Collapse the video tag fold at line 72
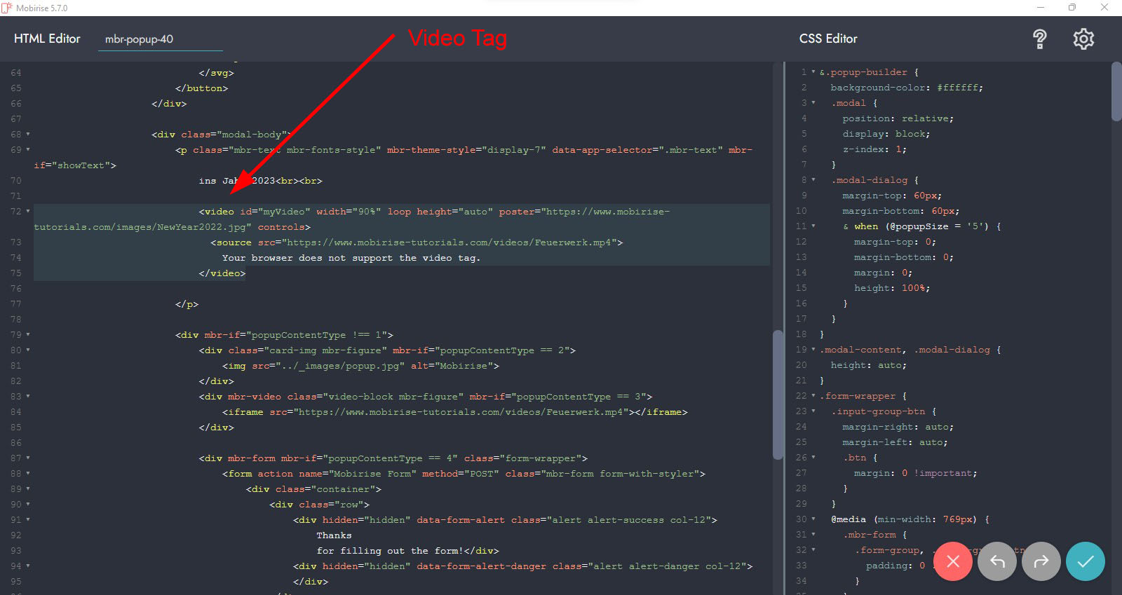The height and width of the screenshot is (595, 1122). pyautogui.click(x=28, y=211)
